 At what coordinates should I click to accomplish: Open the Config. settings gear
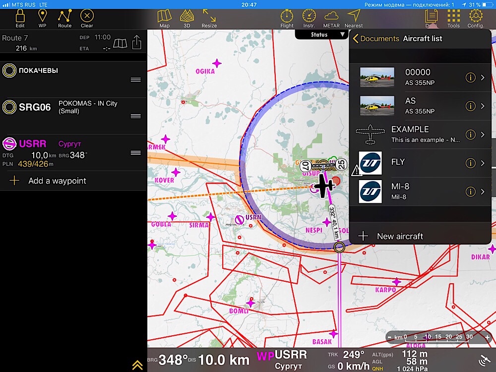[x=476, y=18]
